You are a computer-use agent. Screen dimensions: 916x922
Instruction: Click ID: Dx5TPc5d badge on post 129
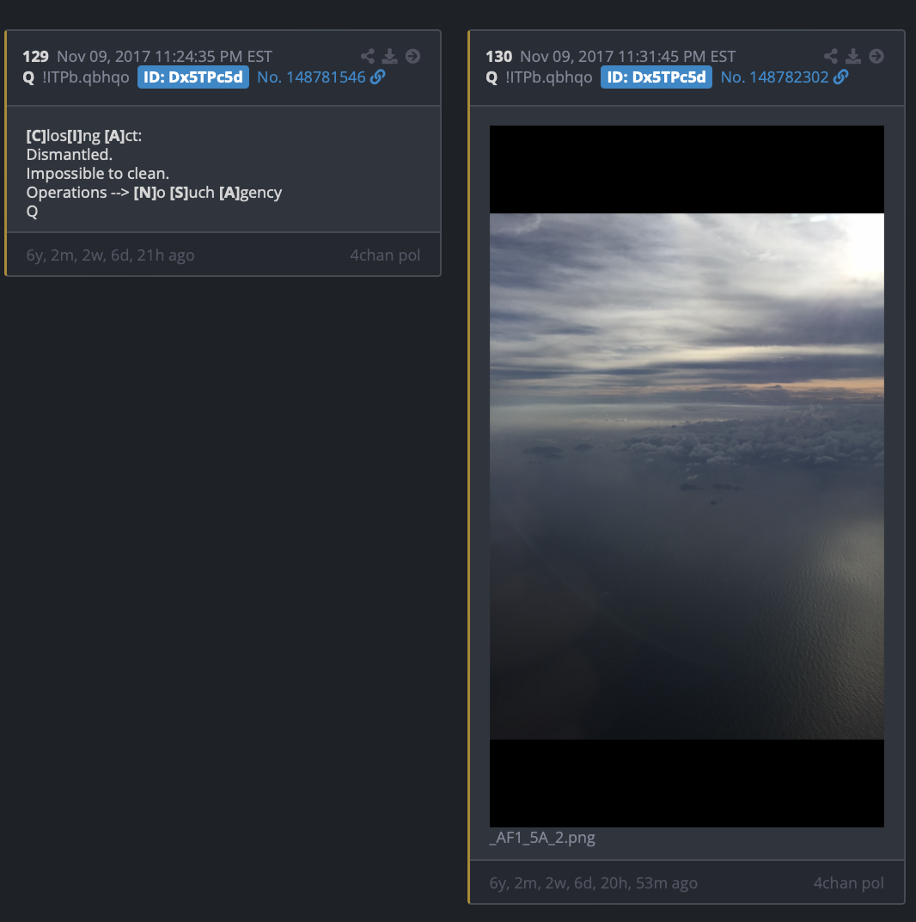click(193, 77)
